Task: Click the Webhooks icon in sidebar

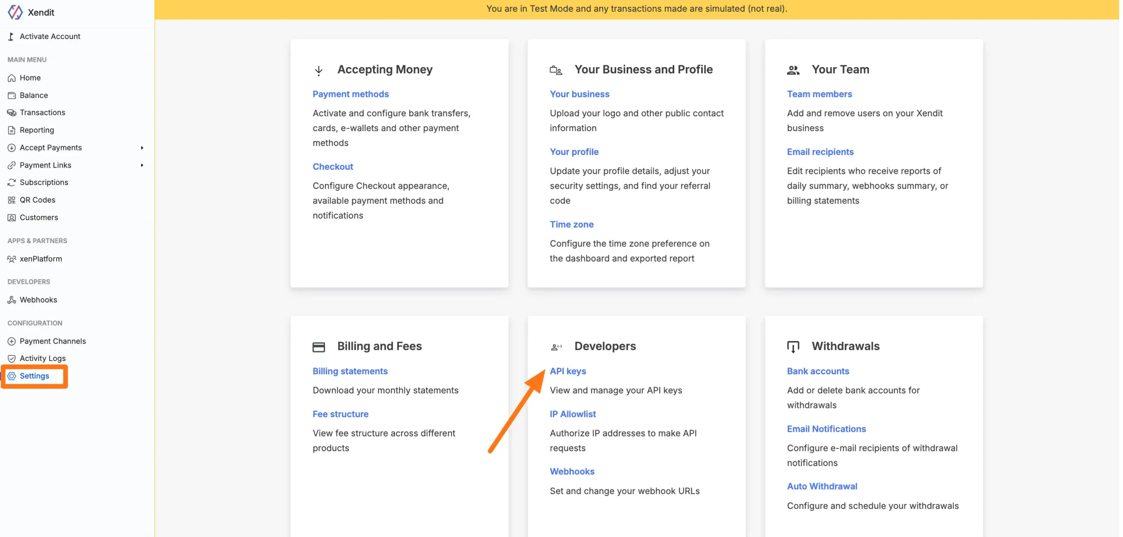Action: point(12,300)
